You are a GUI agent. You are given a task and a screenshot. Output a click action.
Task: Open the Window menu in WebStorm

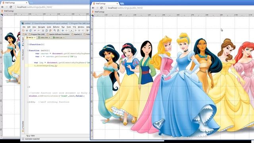pyautogui.click(x=81, y=27)
